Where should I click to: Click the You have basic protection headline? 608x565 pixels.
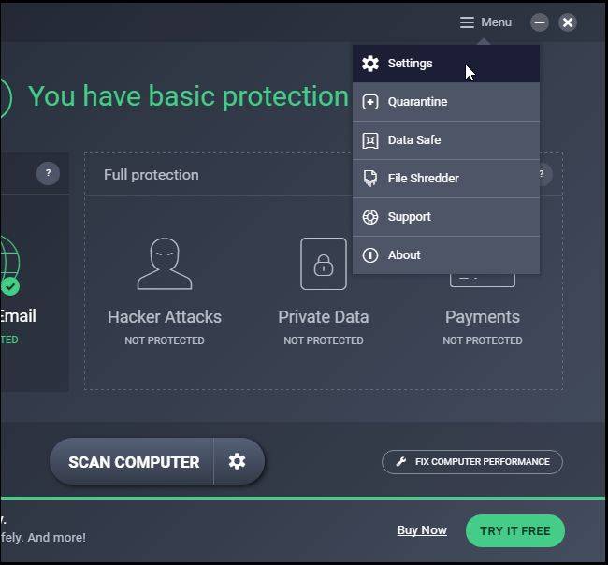[188, 96]
